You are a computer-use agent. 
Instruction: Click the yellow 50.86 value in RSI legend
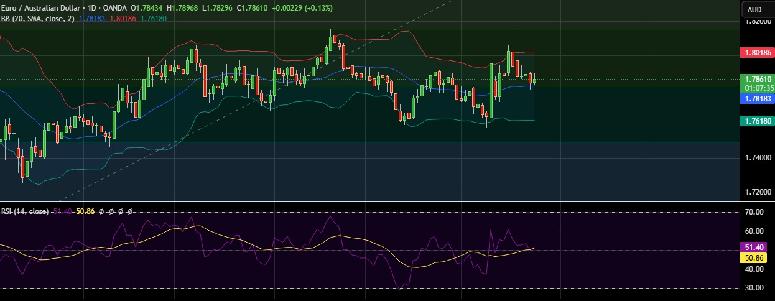click(85, 211)
